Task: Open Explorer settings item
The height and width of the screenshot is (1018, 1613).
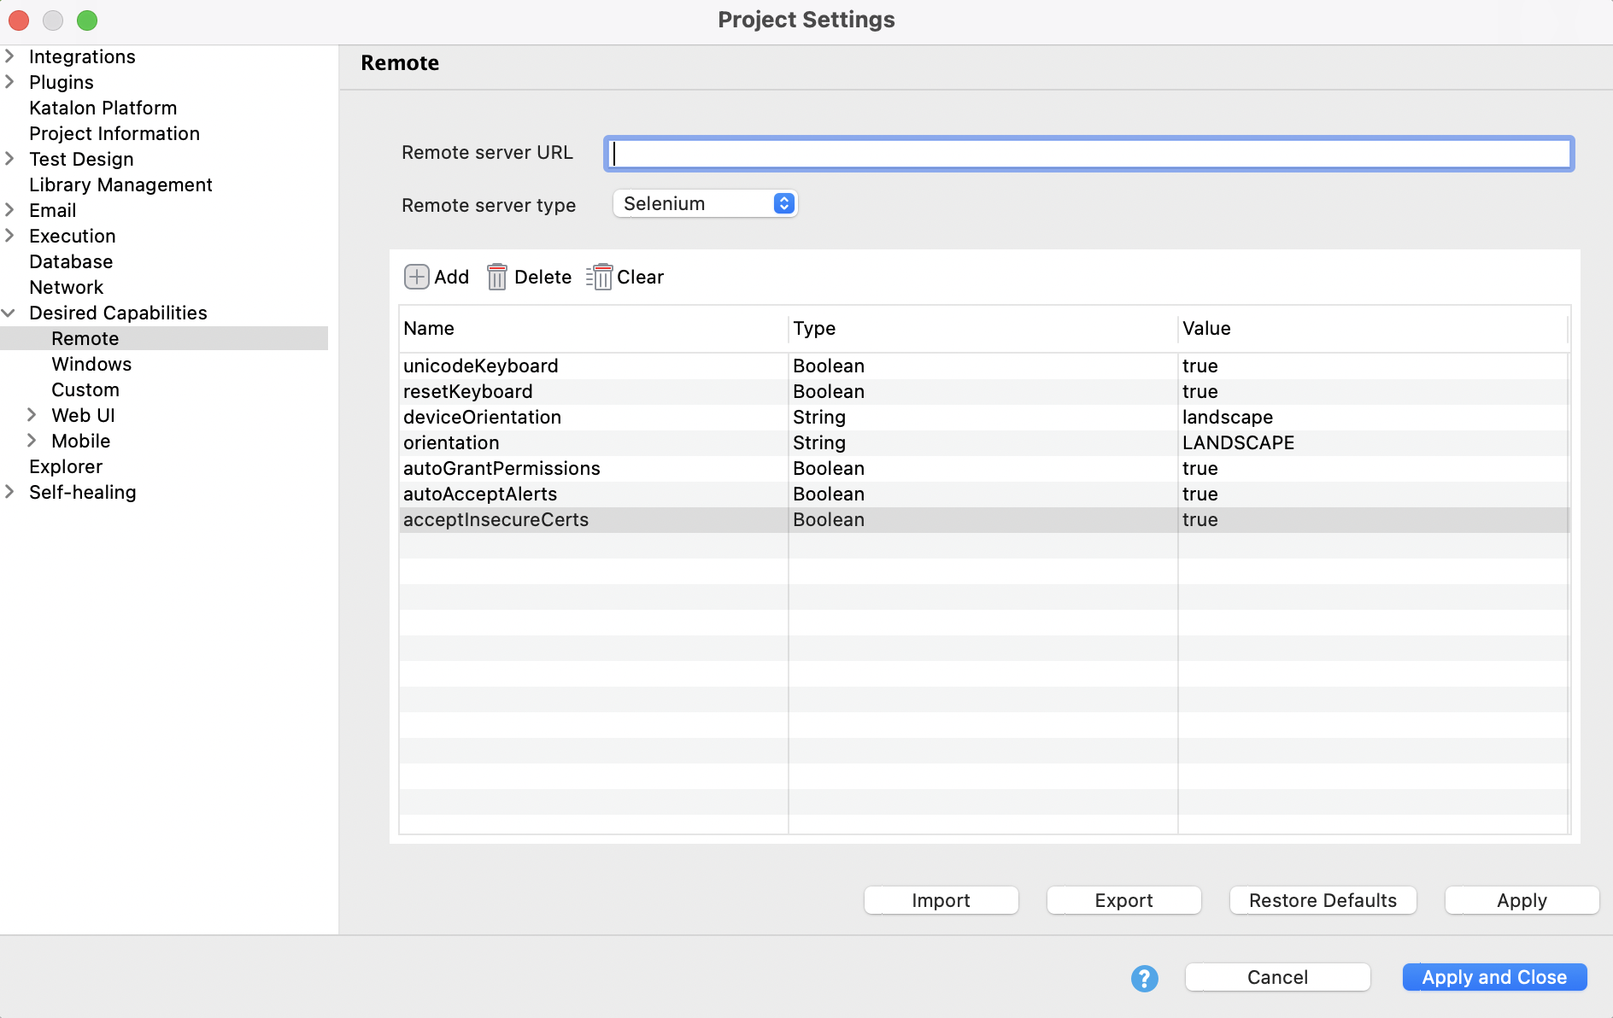Action: pos(66,466)
